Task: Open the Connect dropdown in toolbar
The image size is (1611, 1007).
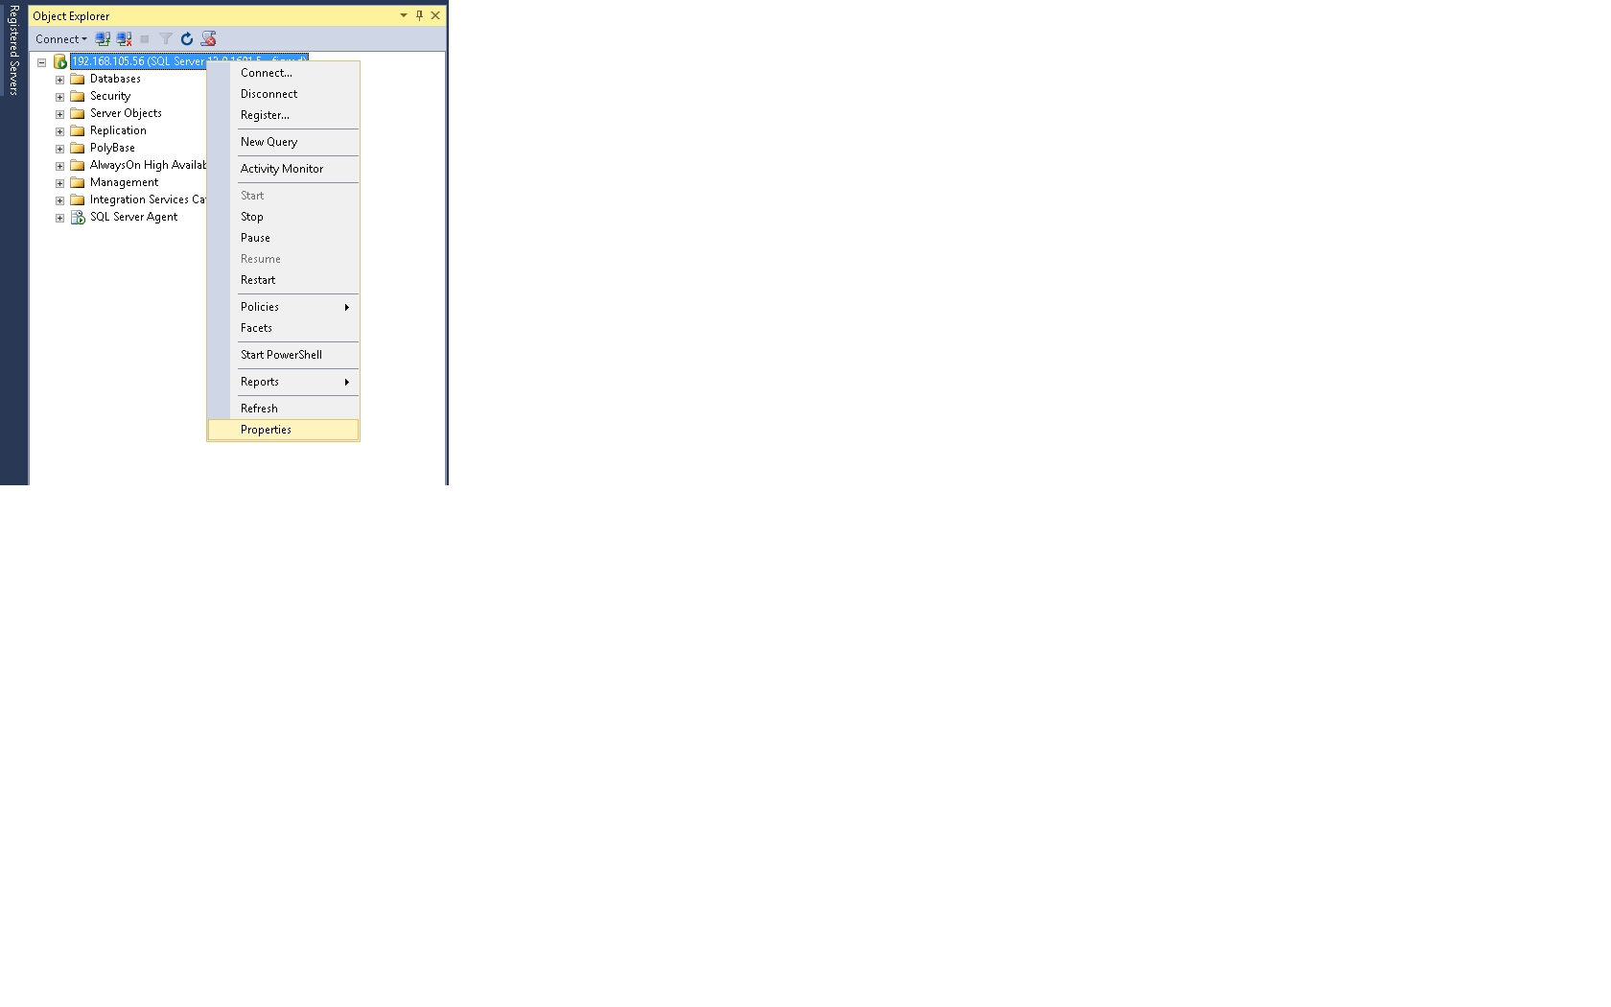Action: (x=60, y=39)
